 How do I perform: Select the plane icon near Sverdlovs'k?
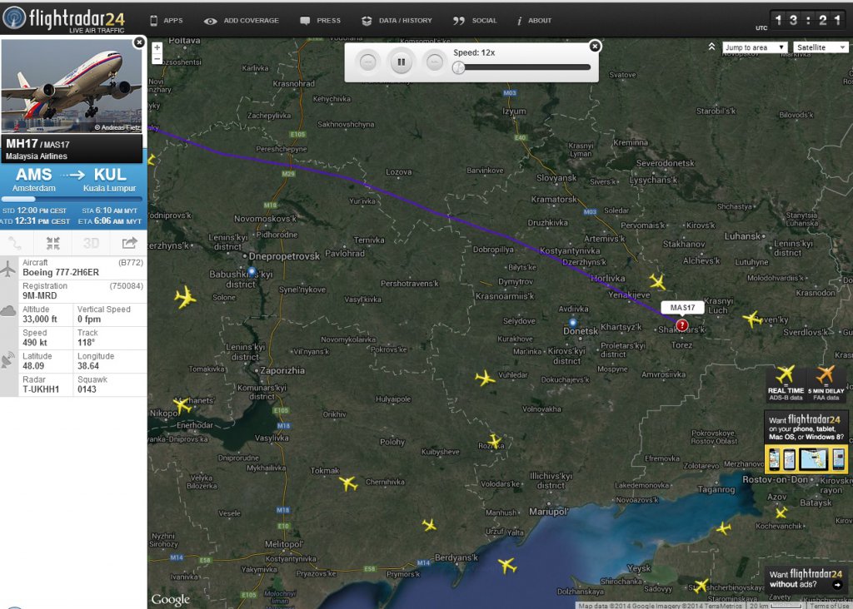[752, 319]
